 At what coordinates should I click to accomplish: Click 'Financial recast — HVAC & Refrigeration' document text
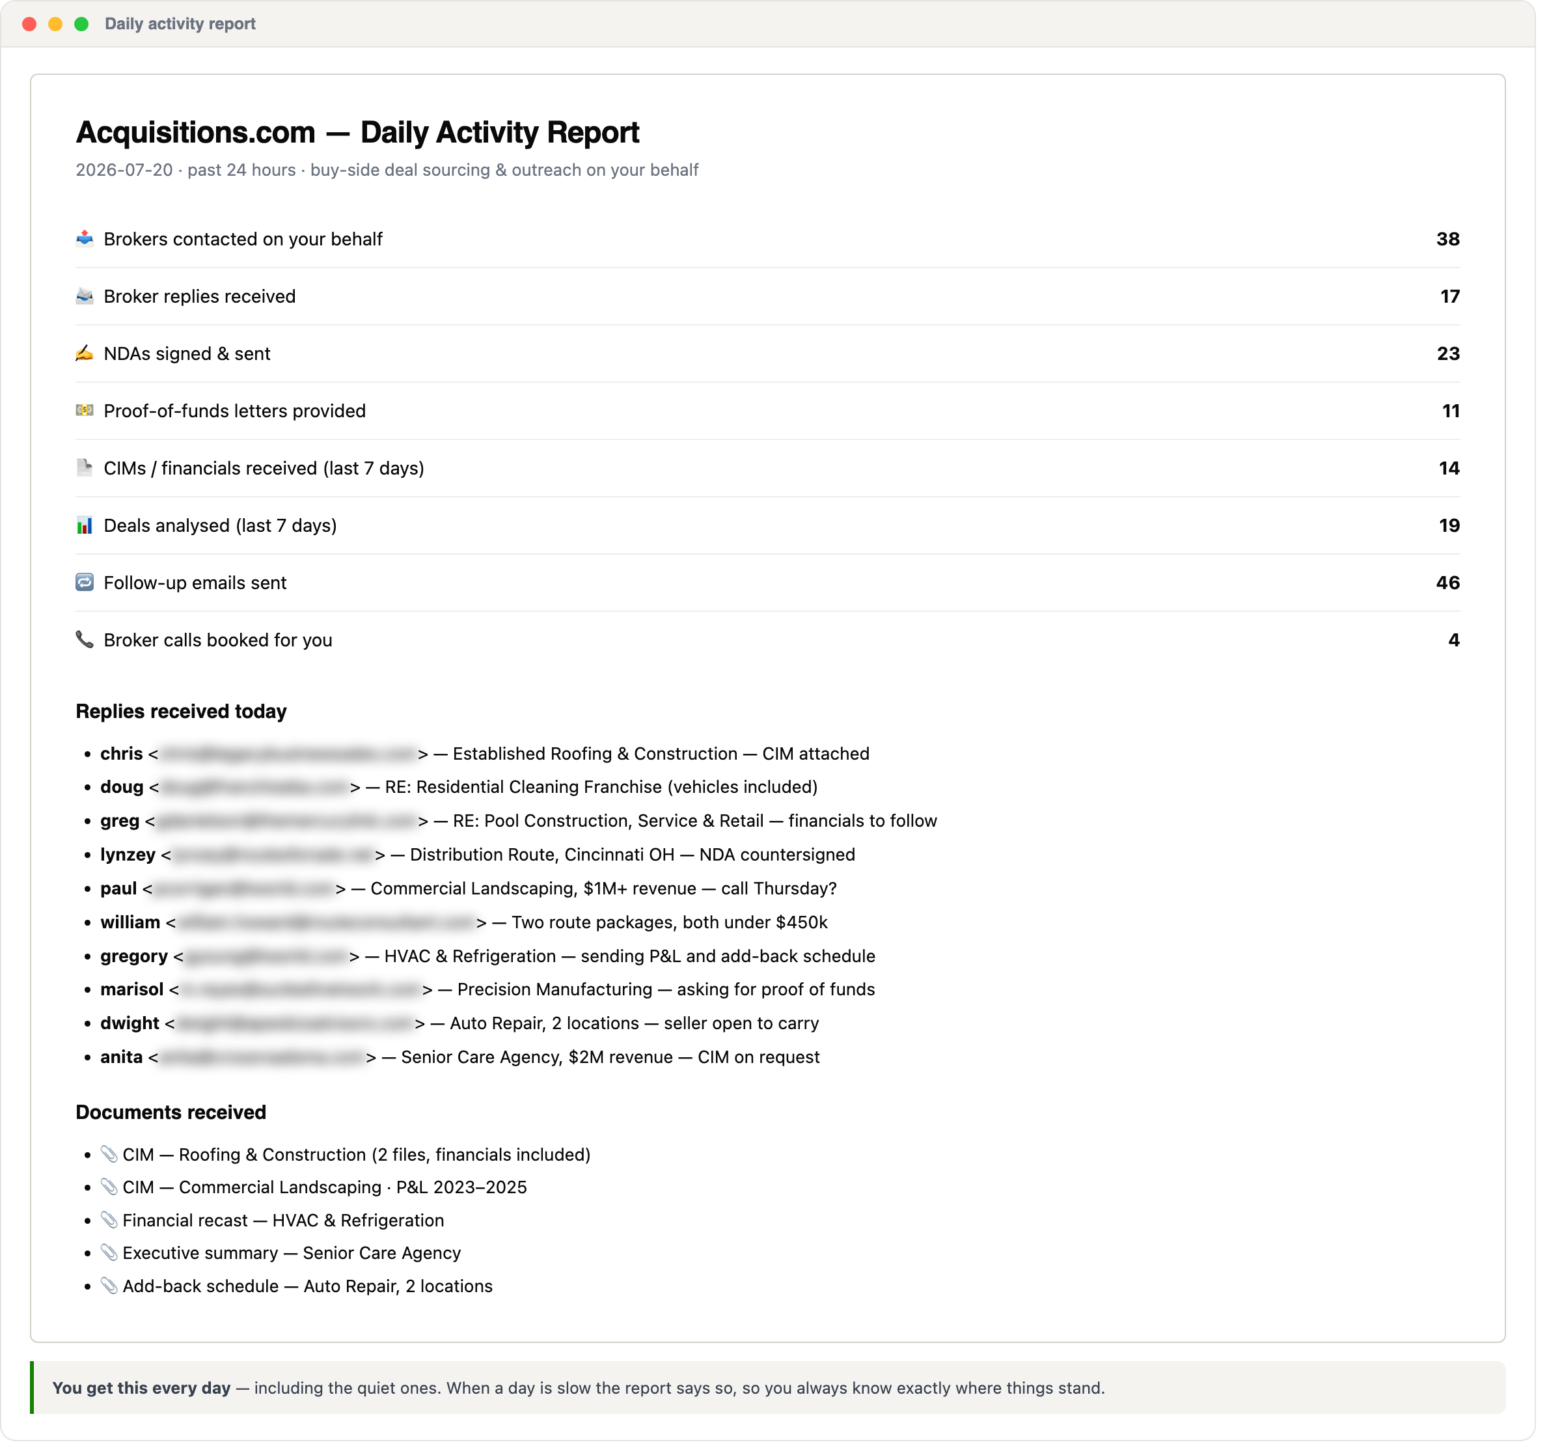tap(283, 1221)
